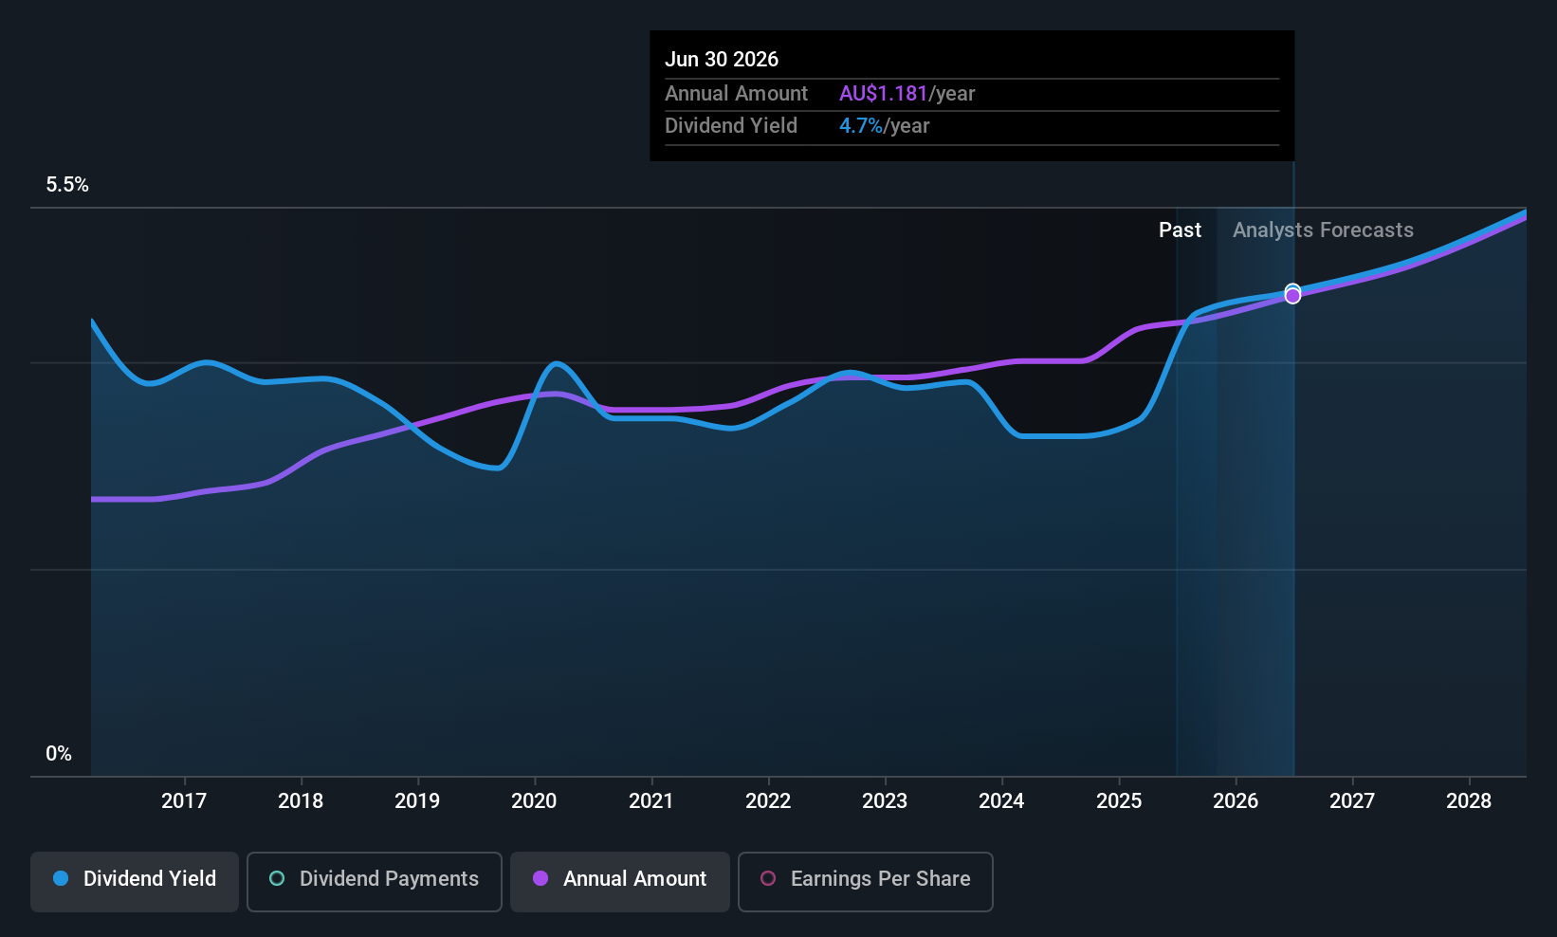Toggle the Dividend Yield legend button
1557x937 pixels.
pos(135,881)
